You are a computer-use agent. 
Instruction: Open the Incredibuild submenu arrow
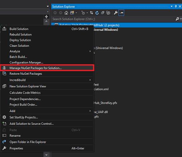click(x=90, y=80)
